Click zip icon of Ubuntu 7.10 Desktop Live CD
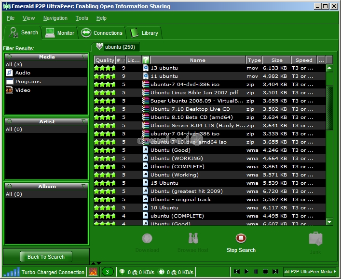The width and height of the screenshot is (341, 279). coord(146,109)
